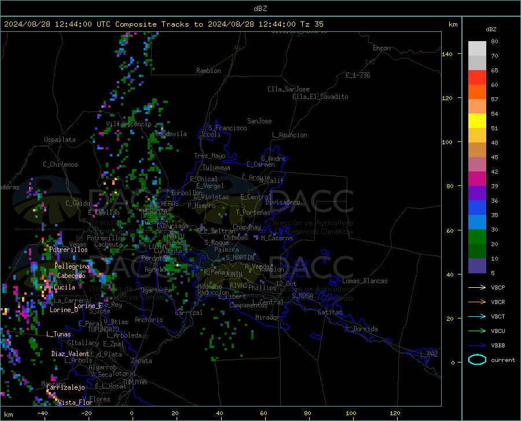
Task: Select the dark purple 5 dBZ swatch
Action: point(477,266)
